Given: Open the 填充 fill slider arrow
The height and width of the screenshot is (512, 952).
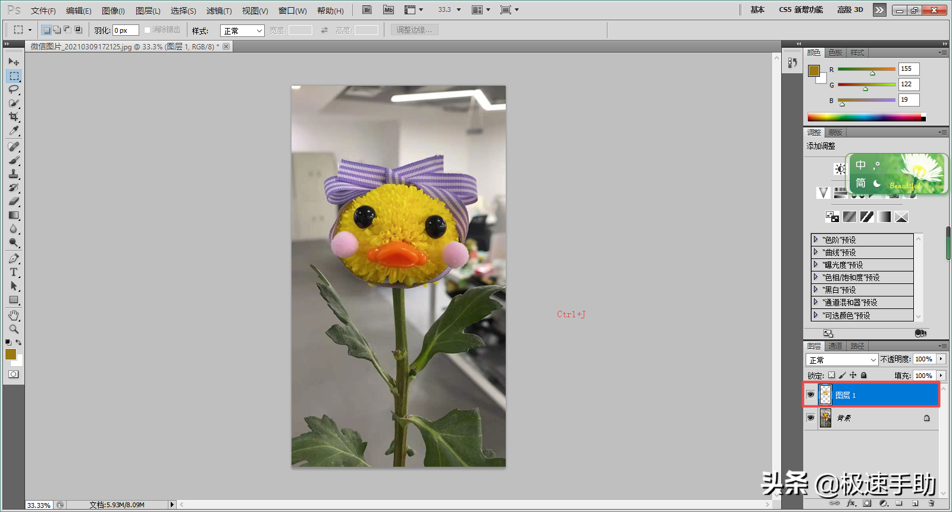Looking at the screenshot, I should pyautogui.click(x=941, y=376).
